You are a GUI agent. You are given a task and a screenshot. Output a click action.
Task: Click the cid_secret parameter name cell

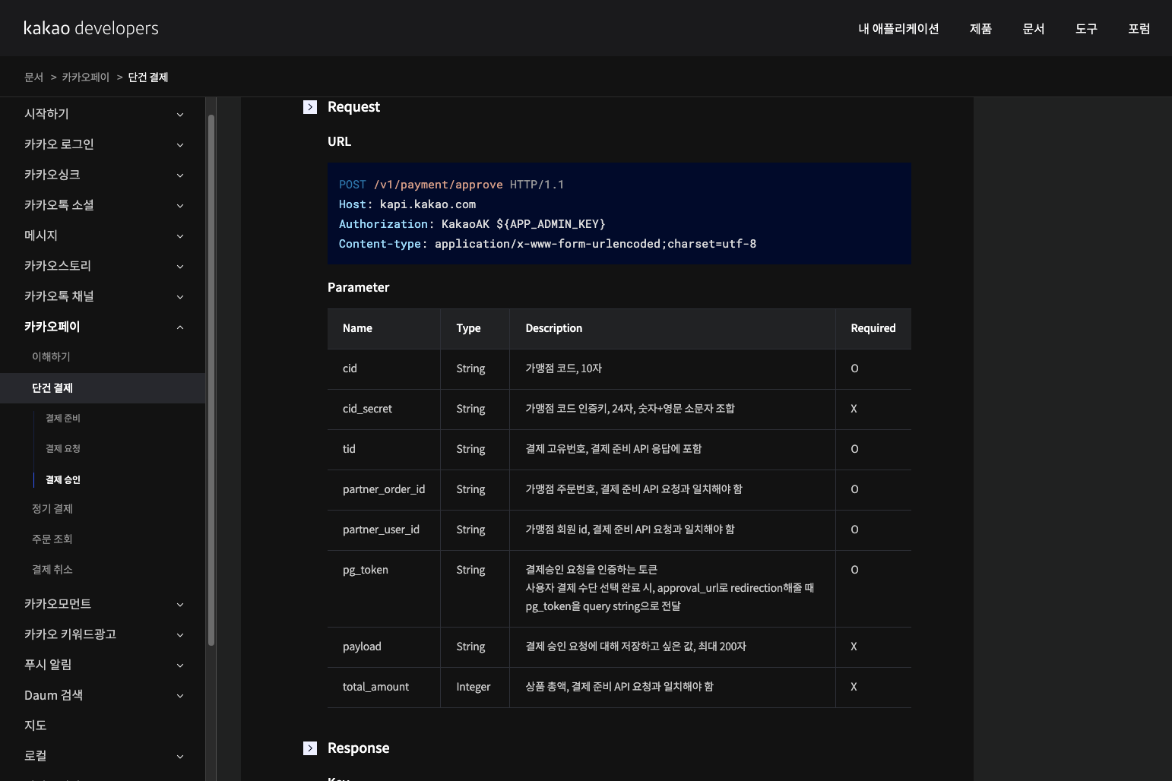tap(384, 409)
